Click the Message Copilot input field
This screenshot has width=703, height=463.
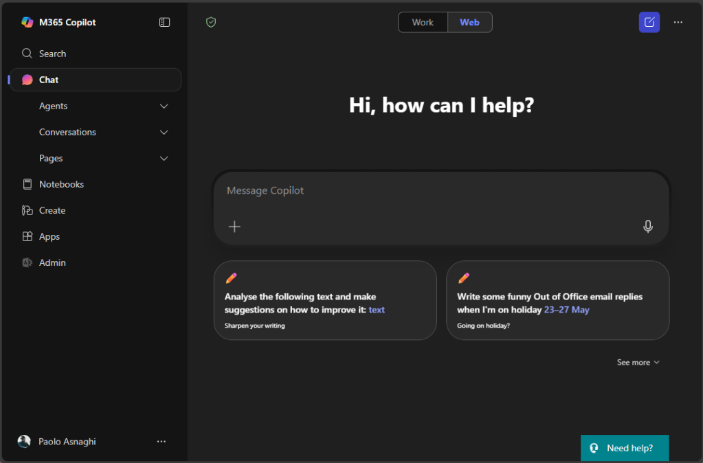coord(426,191)
